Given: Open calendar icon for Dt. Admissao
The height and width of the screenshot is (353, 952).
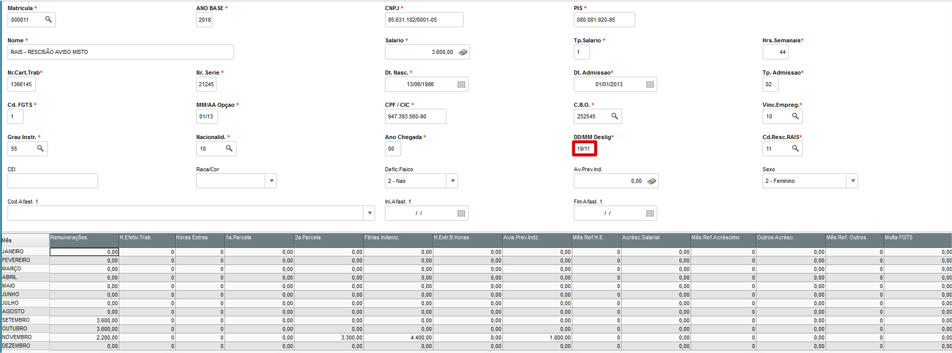Looking at the screenshot, I should click(650, 84).
